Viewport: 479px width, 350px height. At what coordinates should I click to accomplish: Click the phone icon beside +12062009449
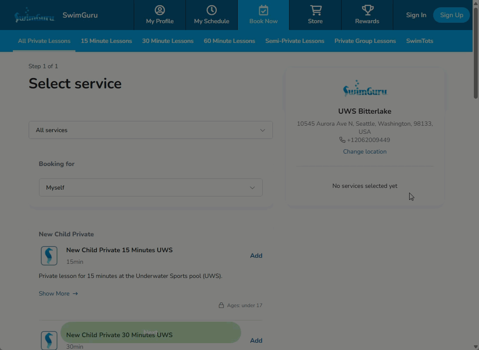tap(342, 140)
